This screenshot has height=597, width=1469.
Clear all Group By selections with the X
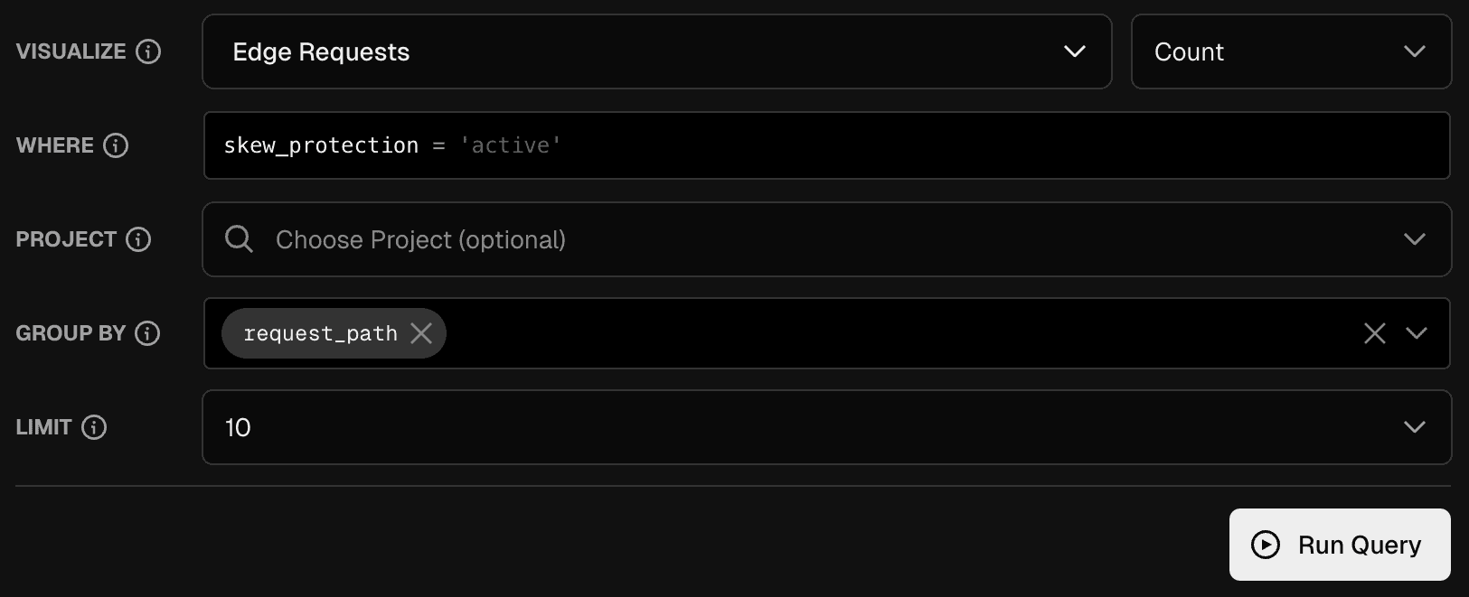tap(1375, 333)
